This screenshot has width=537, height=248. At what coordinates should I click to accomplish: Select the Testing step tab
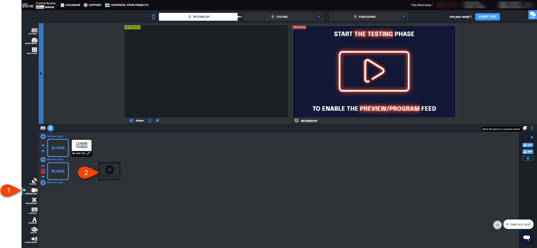pyautogui.click(x=283, y=17)
